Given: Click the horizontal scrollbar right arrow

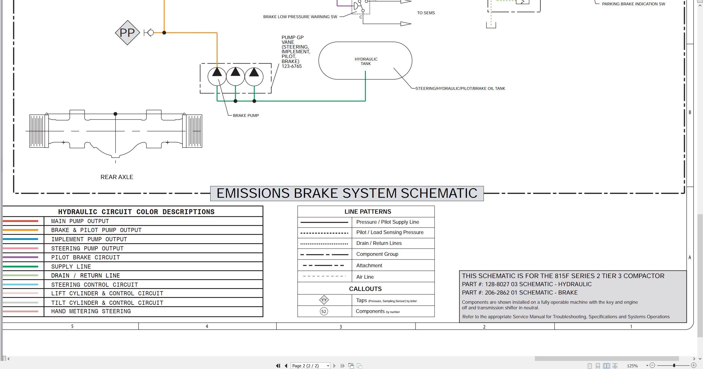Looking at the screenshot, I should [694, 359].
